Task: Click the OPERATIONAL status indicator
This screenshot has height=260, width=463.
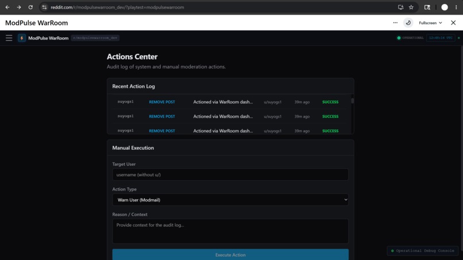Action: coord(410,38)
